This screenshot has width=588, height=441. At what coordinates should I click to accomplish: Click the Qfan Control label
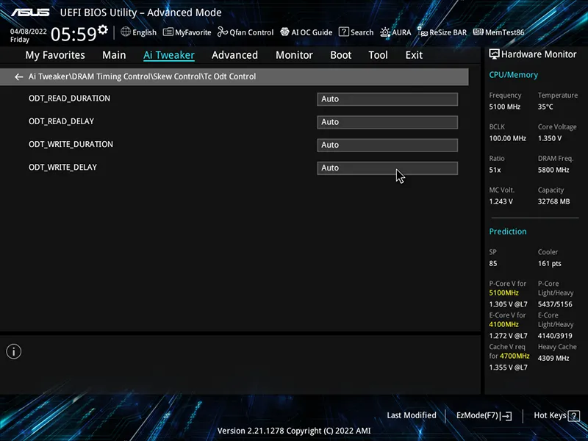coord(251,32)
